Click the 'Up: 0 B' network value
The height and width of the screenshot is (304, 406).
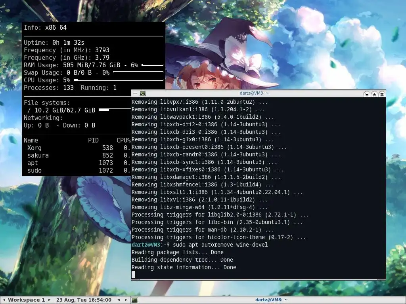(x=36, y=125)
